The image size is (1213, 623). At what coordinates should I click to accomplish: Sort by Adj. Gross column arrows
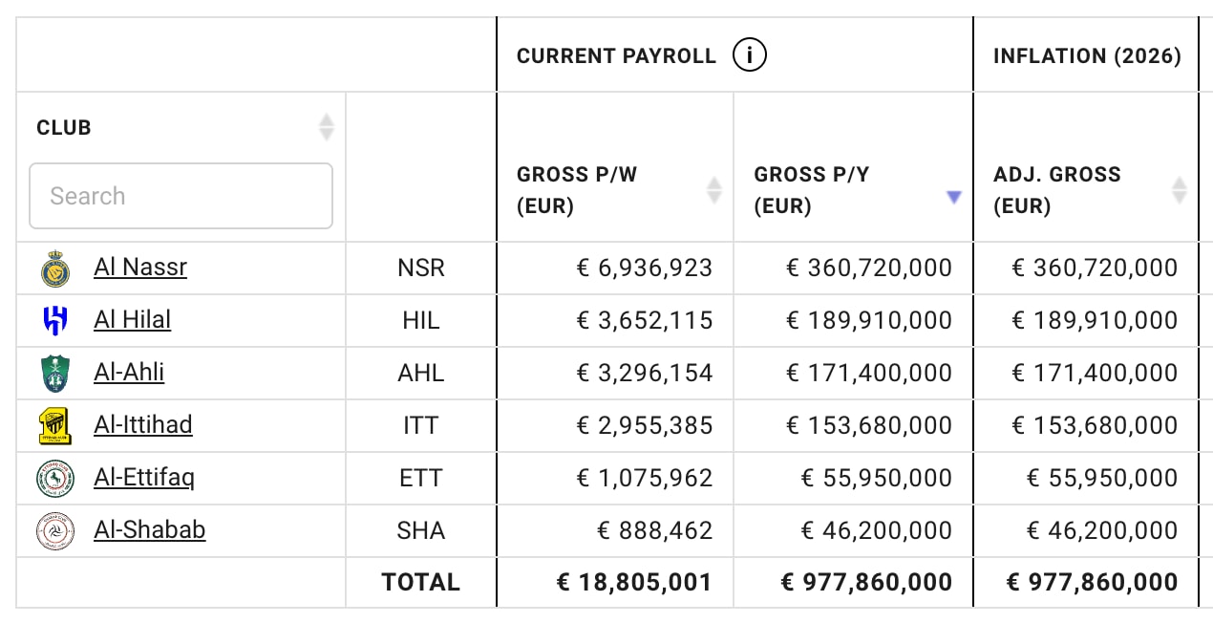tap(1179, 190)
